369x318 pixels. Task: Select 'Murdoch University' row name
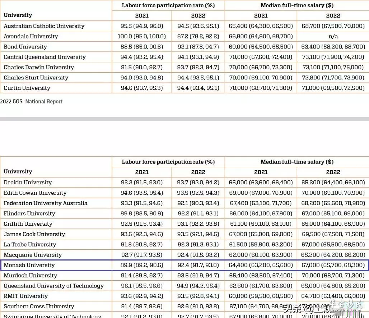coord(31,275)
